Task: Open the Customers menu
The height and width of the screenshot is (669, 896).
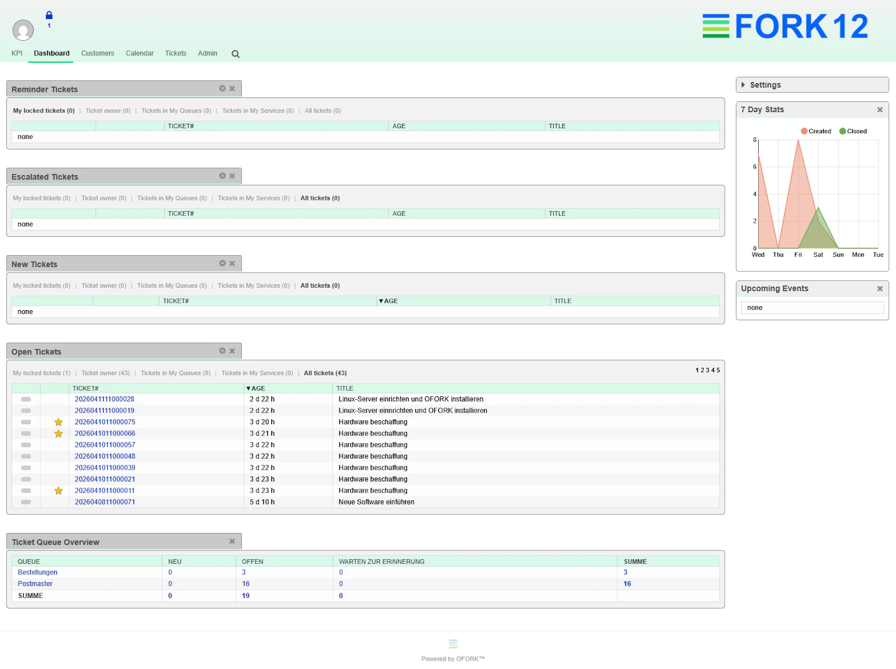Action: point(97,53)
